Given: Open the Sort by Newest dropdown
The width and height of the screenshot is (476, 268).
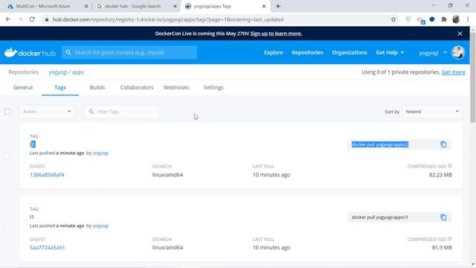Looking at the screenshot, I should 432,112.
